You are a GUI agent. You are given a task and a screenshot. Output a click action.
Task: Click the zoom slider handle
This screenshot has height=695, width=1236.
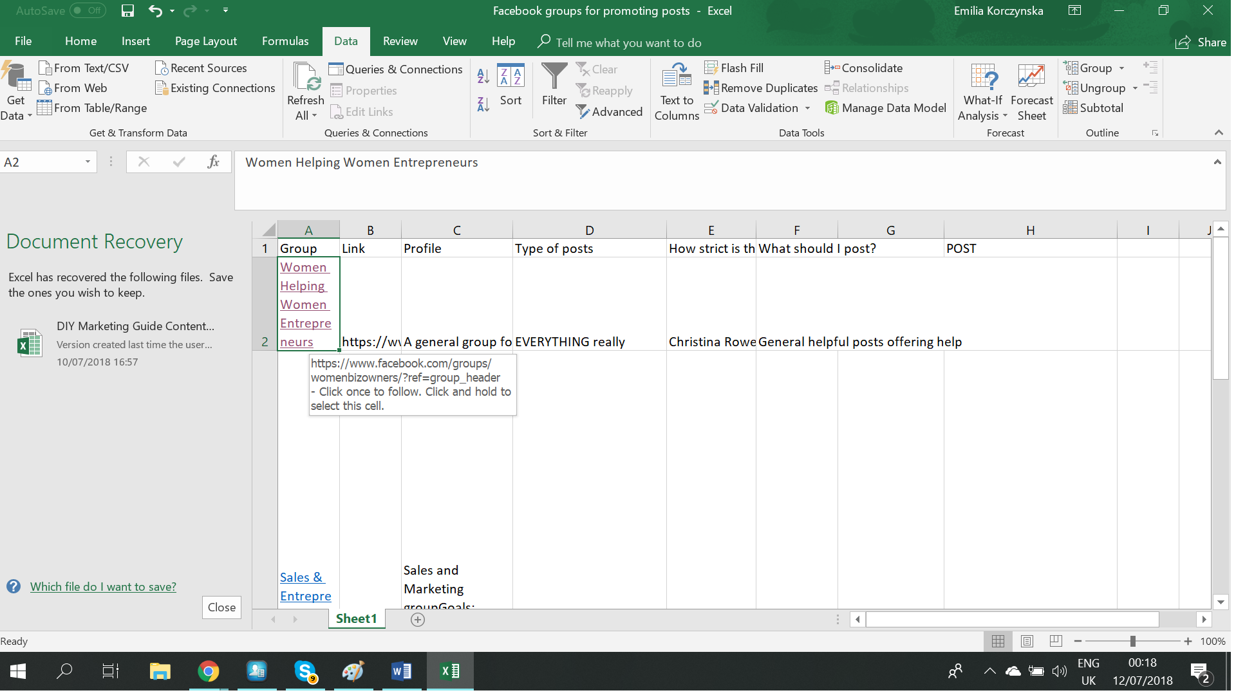point(1132,642)
